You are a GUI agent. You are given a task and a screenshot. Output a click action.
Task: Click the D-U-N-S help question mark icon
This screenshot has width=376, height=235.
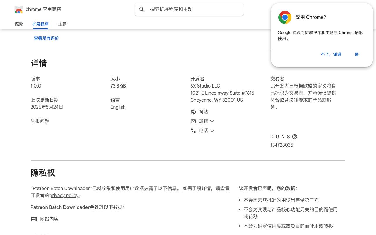point(295,137)
